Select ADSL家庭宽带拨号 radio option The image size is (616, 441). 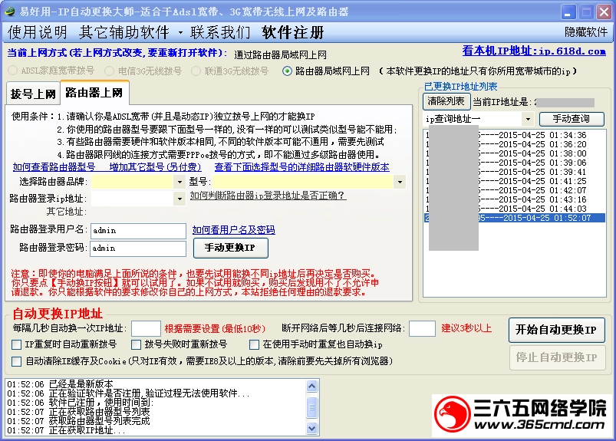coord(51,71)
